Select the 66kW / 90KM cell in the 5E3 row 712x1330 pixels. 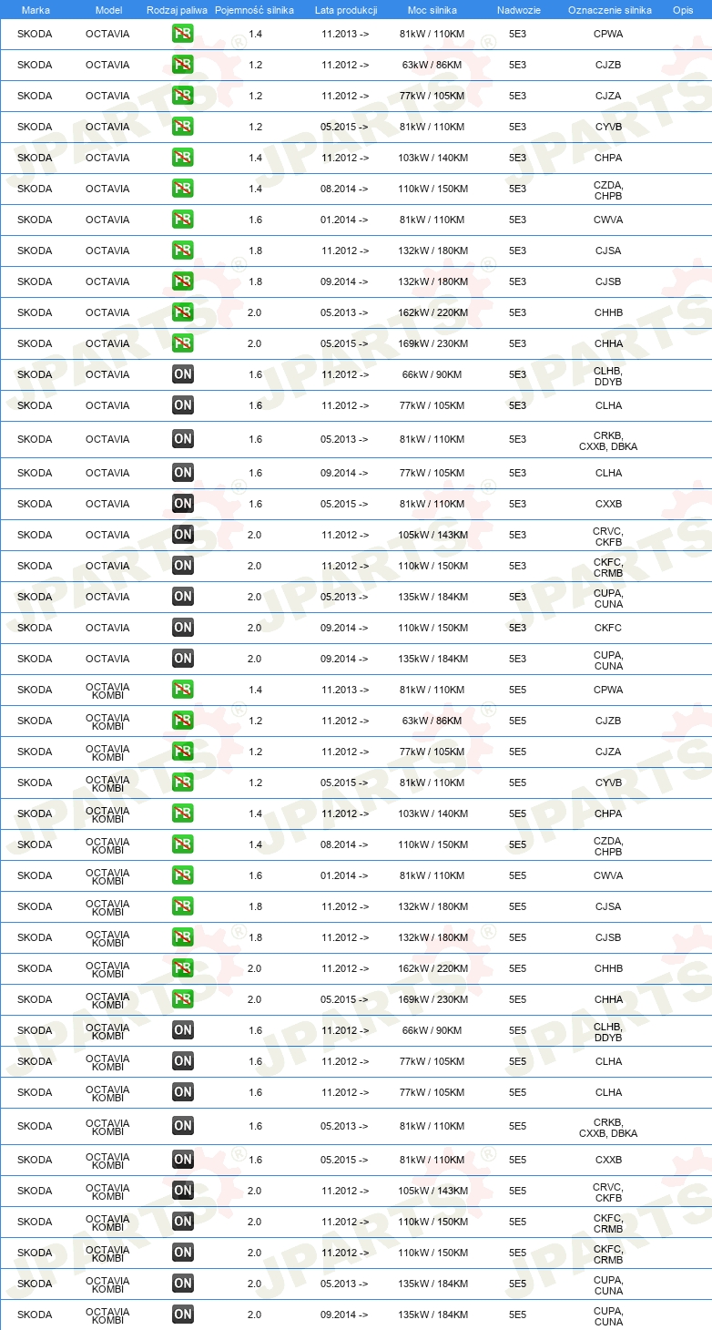click(x=433, y=374)
